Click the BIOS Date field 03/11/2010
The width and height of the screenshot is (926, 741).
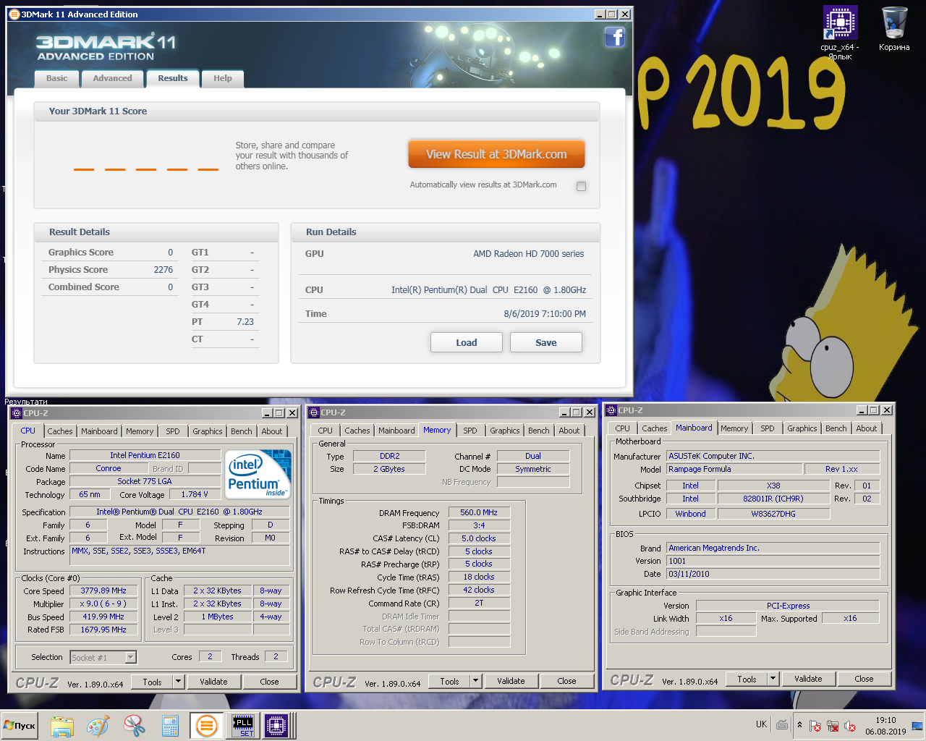pyautogui.click(x=773, y=574)
